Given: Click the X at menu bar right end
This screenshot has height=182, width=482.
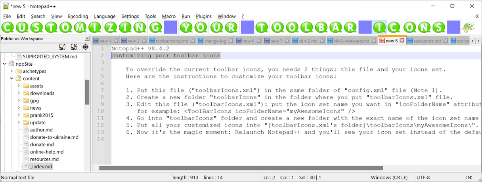Looking at the screenshot, I should [x=477, y=16].
